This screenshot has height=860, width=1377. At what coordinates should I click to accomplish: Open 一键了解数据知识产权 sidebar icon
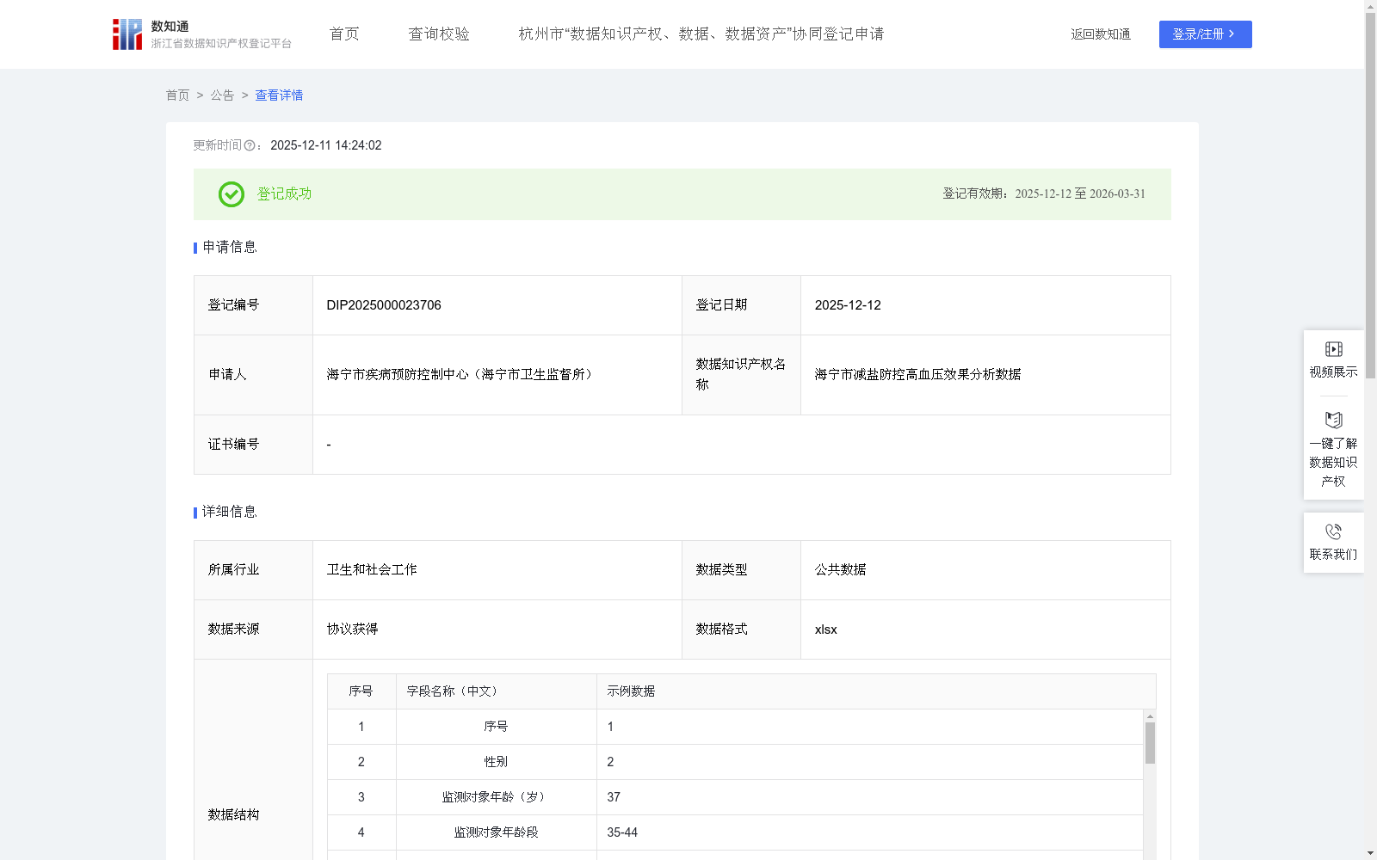click(1333, 421)
